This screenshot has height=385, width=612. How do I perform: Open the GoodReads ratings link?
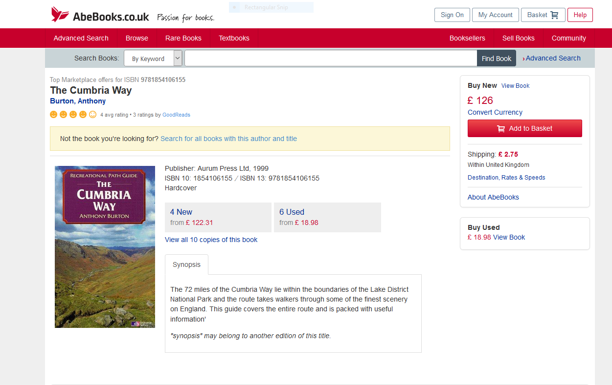[x=176, y=115]
